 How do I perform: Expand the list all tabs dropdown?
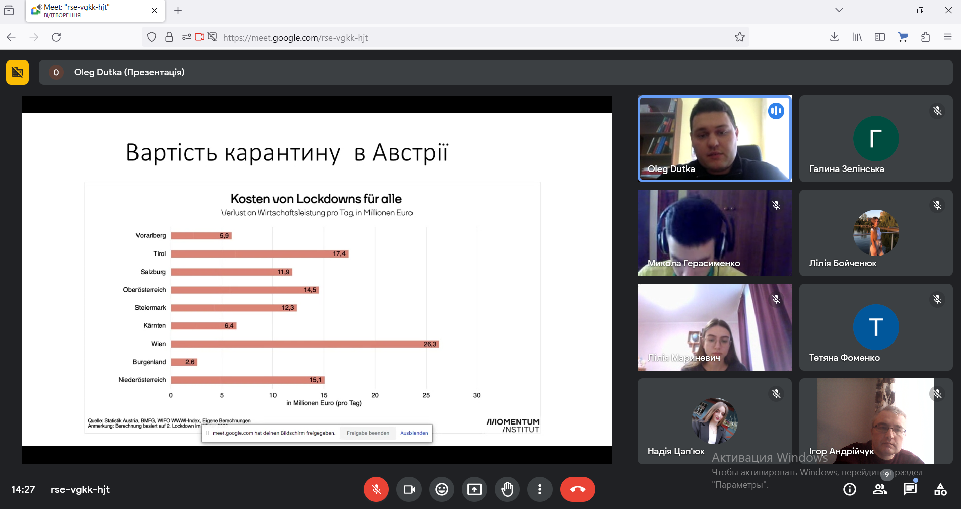click(x=839, y=10)
